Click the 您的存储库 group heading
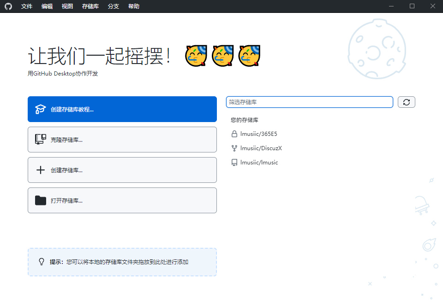443x304 pixels. tap(245, 120)
